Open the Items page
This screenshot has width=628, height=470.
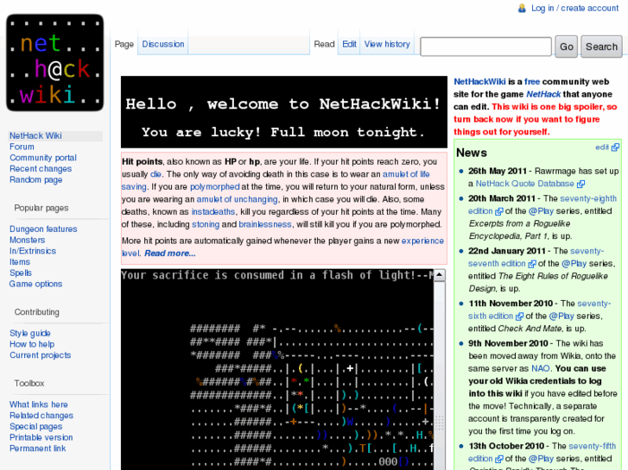click(x=20, y=262)
